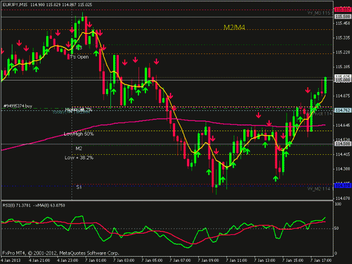Select the "4 Jan 21:00" time label
352x264 pixels.
click(x=39, y=261)
